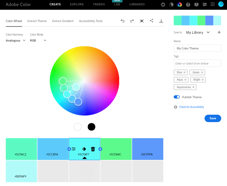Viewport: 227px width, 186px height.
Task: Open the LIBRARIES section
Action: [x=137, y=4]
